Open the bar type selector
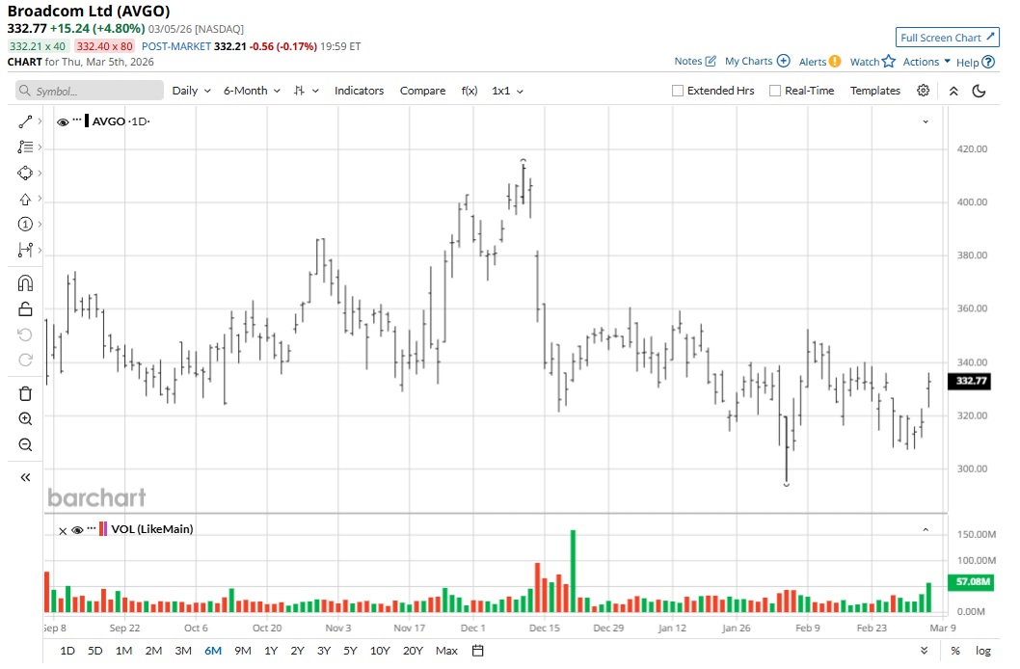The width and height of the screenshot is (1020, 669). [x=306, y=91]
